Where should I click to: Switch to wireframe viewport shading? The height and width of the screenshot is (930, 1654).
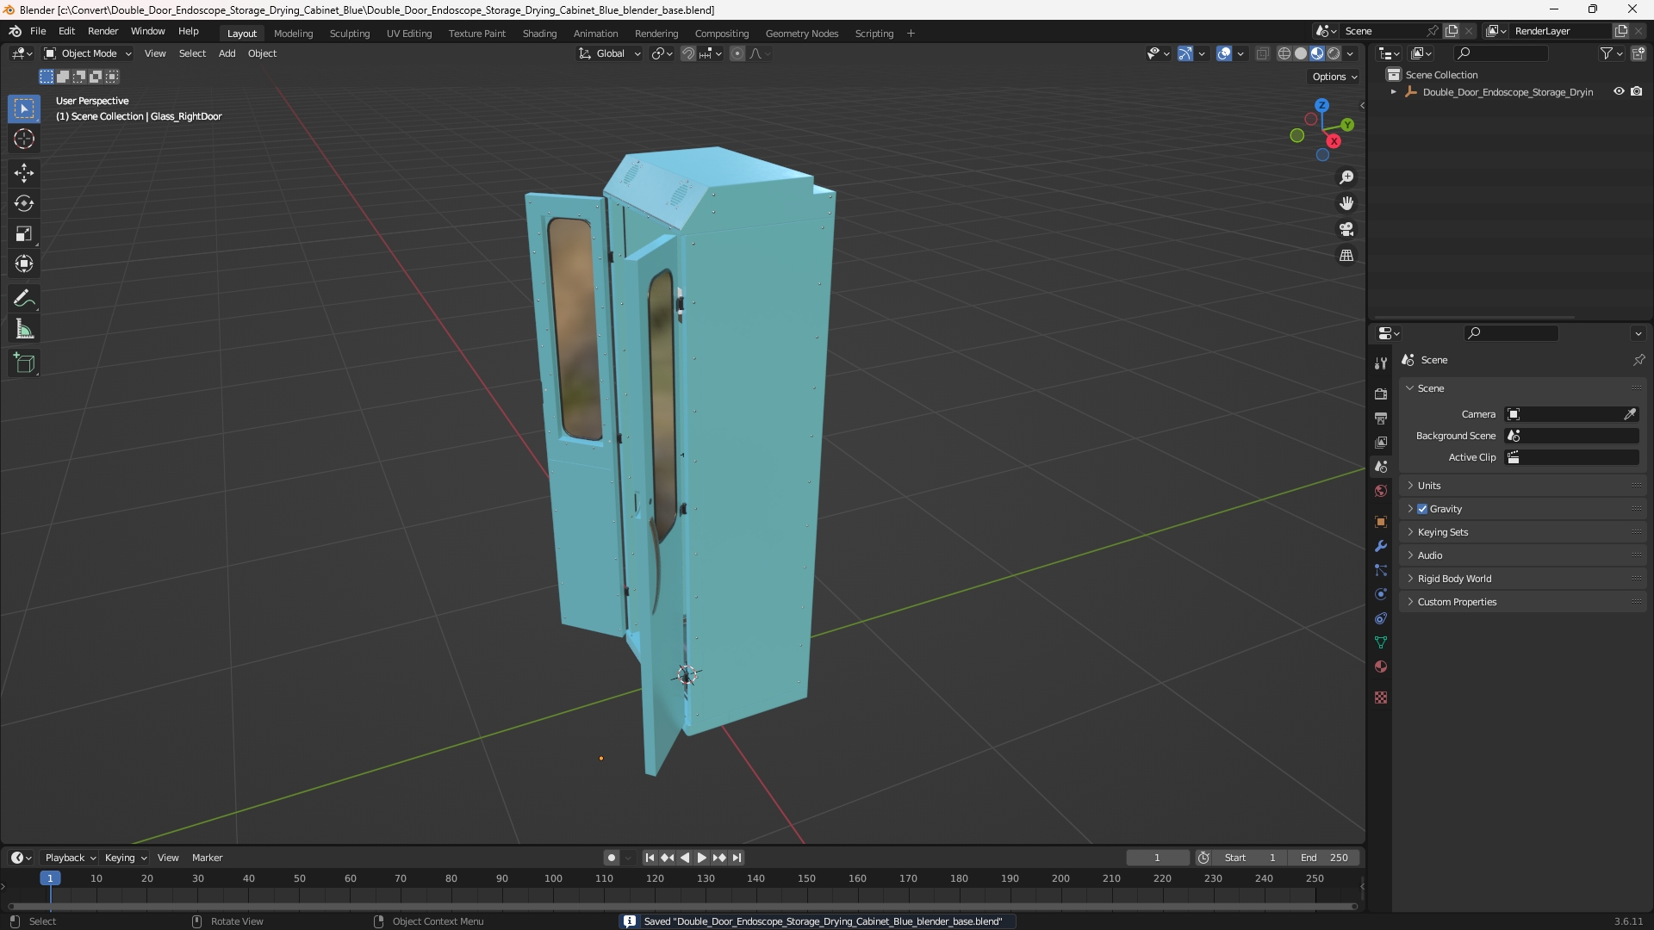1284,53
